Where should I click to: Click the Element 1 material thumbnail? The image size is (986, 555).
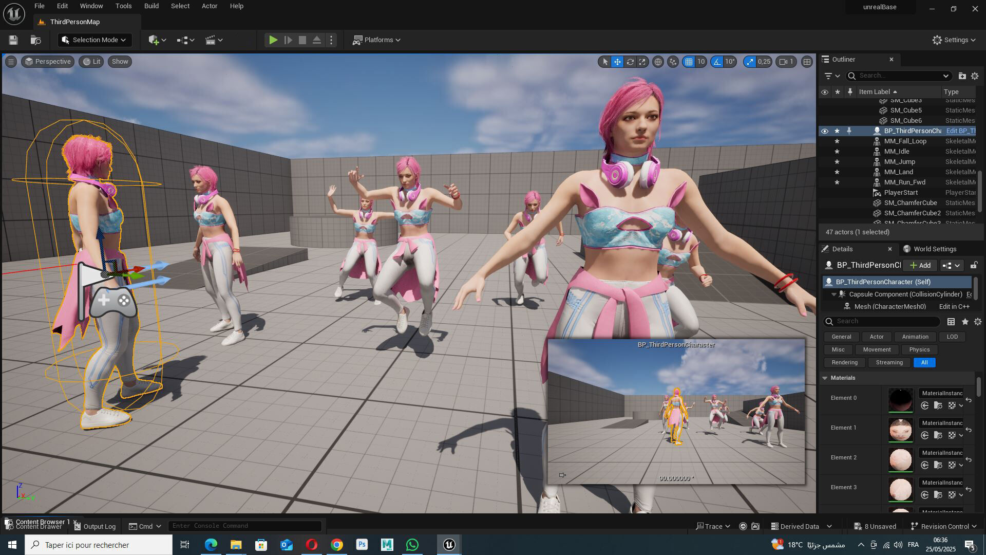900,430
